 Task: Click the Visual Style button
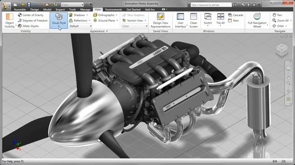click(59, 20)
